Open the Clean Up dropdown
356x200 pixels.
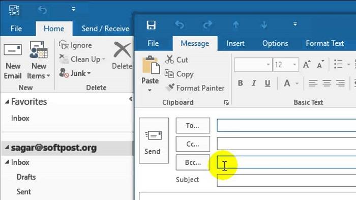82,59
